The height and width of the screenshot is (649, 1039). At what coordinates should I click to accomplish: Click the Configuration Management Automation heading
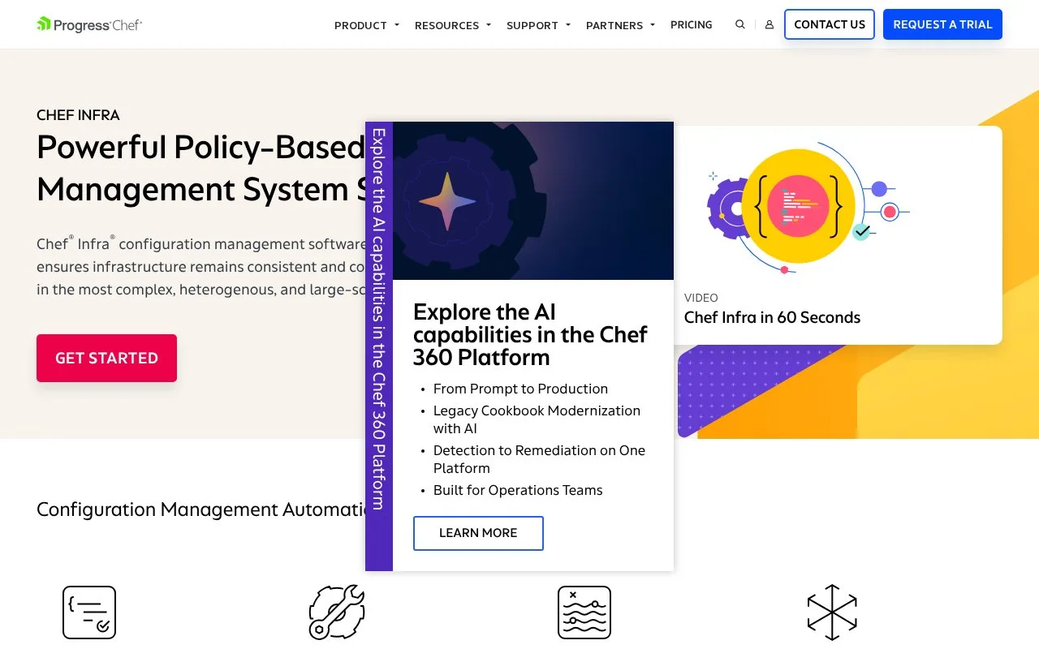[x=201, y=509]
